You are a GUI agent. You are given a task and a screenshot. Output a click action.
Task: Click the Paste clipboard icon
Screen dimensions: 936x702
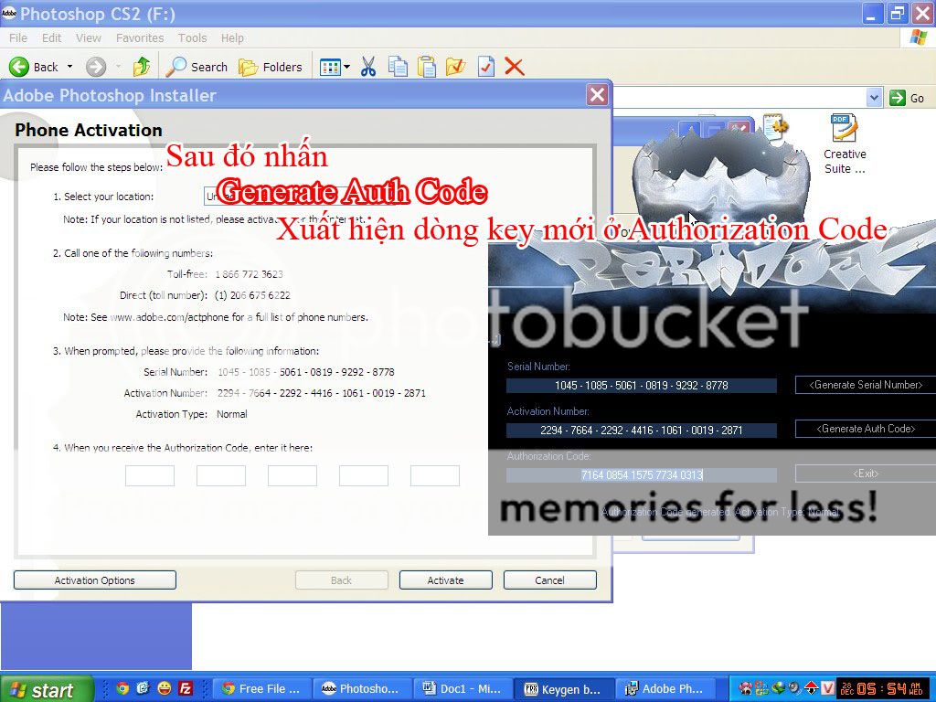[426, 67]
